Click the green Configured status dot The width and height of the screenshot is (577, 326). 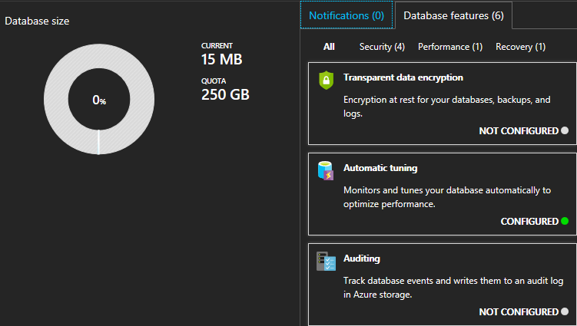tap(565, 222)
